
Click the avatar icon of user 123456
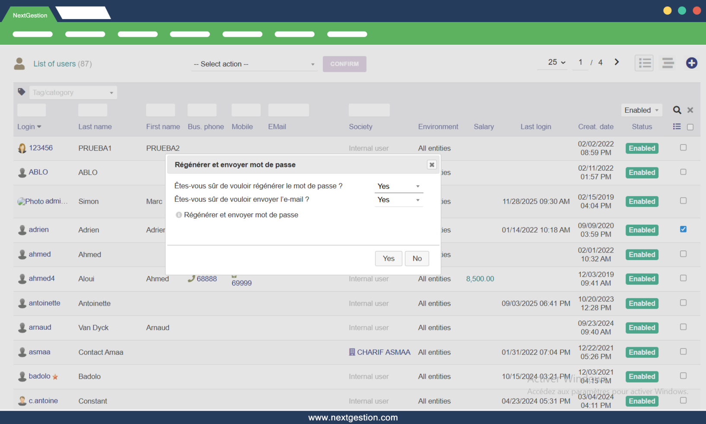point(22,148)
